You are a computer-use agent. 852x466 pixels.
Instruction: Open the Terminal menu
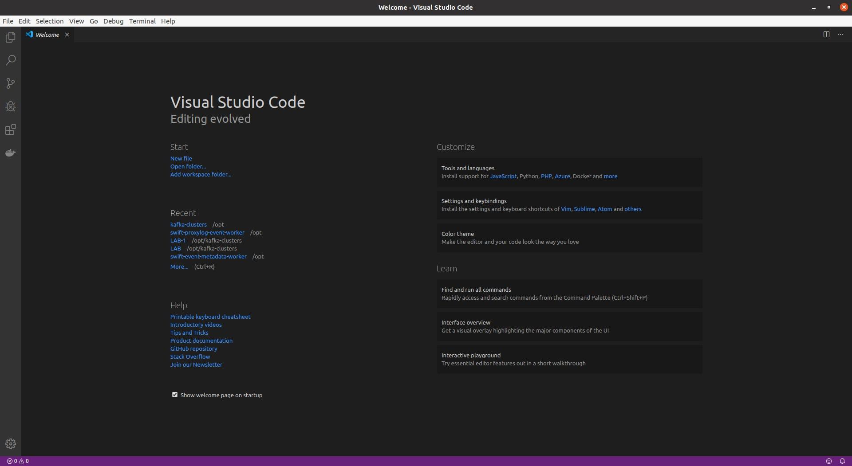coord(142,21)
